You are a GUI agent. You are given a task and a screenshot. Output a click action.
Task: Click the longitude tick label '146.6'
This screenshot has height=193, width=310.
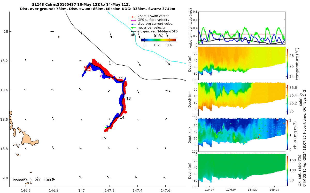tap(26, 191)
